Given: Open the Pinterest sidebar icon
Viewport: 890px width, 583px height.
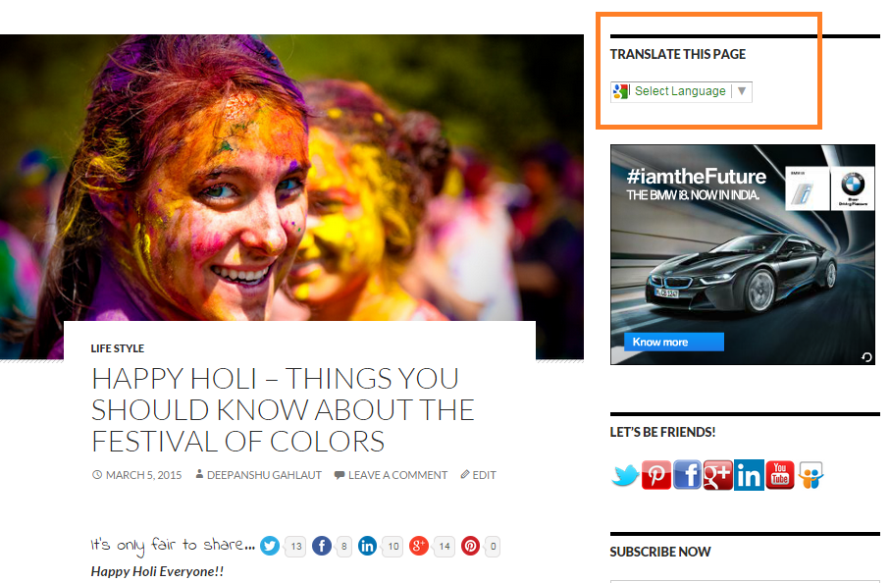Looking at the screenshot, I should coord(656,475).
